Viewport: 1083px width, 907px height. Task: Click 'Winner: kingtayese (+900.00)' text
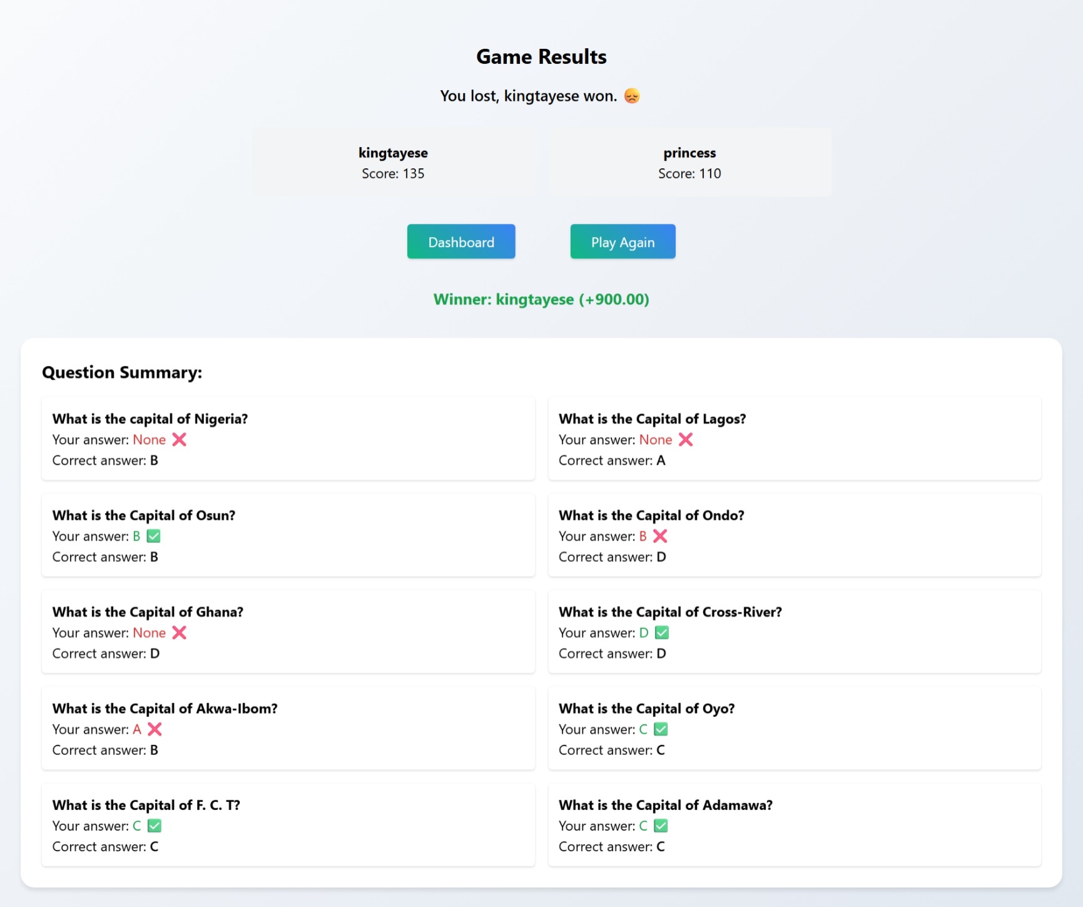click(x=541, y=299)
